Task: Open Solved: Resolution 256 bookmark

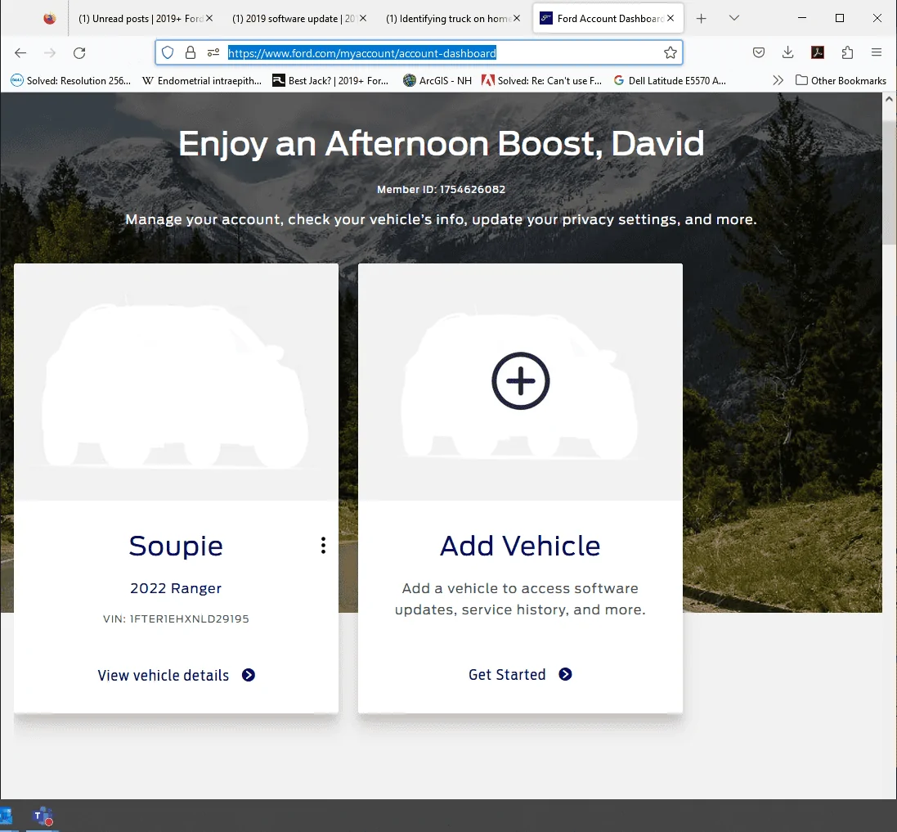Action: 71,81
